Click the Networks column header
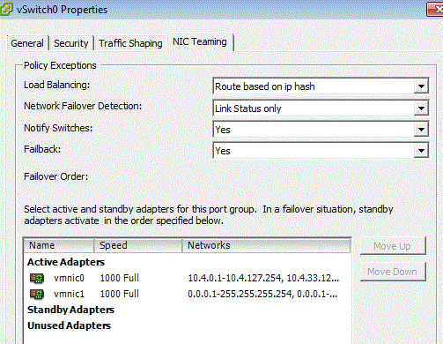Image resolution: width=443 pixels, height=344 pixels. [x=266, y=245]
